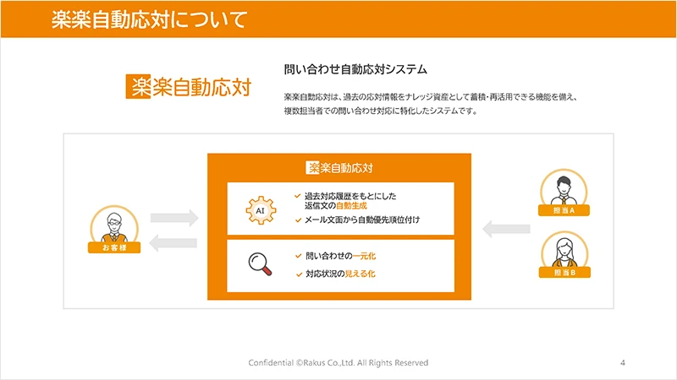The image size is (677, 380).
Task: Click the checkmark beside メール文面から自動優先順位付け
Action: pos(298,220)
